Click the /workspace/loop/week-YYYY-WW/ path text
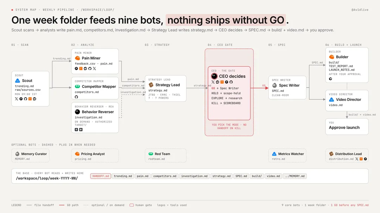 [x=47, y=178]
